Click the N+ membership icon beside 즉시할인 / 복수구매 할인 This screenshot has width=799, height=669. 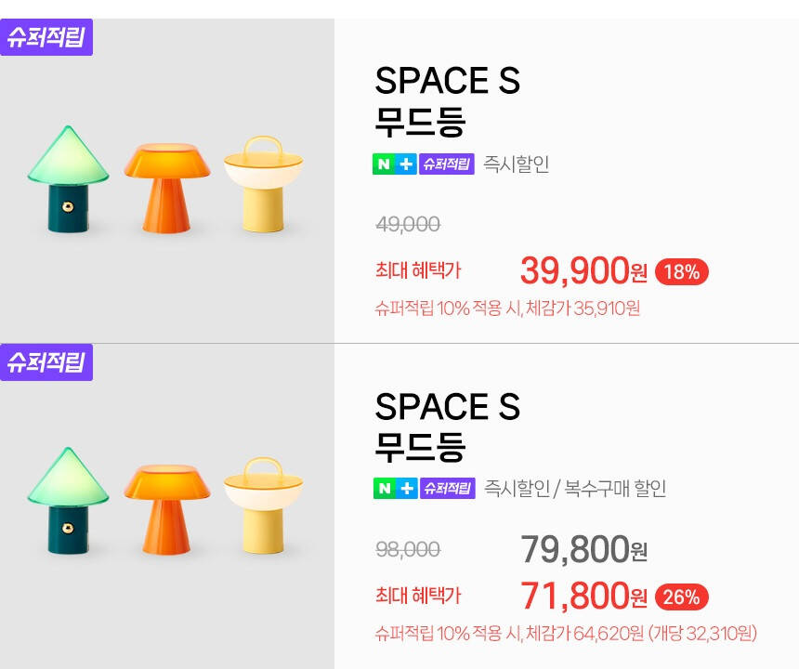click(x=395, y=488)
